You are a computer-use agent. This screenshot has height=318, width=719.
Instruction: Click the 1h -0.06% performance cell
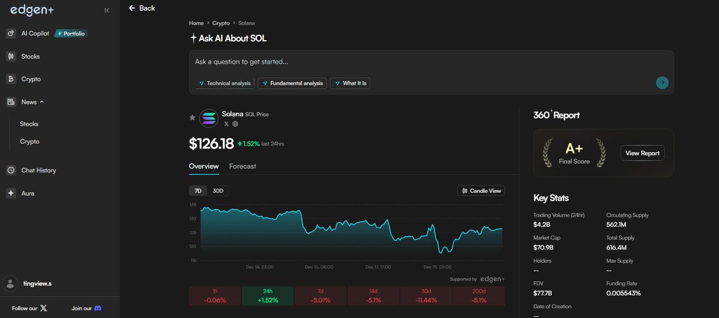[215, 296]
